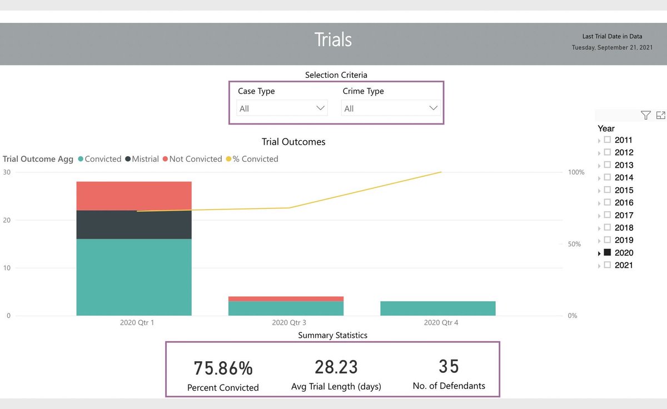Screen dimensions: 667x409
Task: Check the 2013 year checkbox
Action: click(608, 164)
